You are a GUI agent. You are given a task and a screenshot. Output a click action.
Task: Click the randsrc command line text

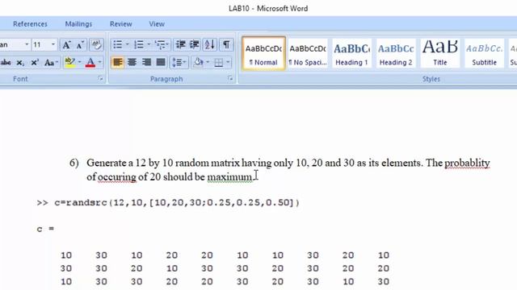click(x=168, y=202)
